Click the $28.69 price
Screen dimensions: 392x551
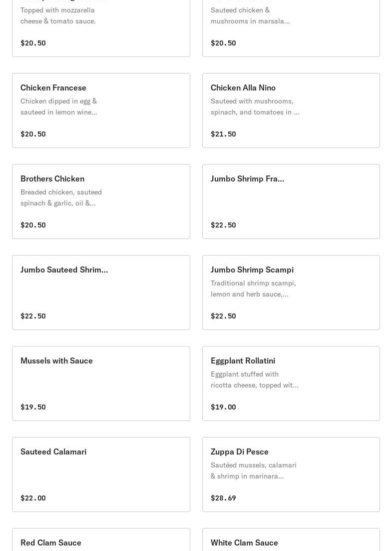click(x=223, y=498)
